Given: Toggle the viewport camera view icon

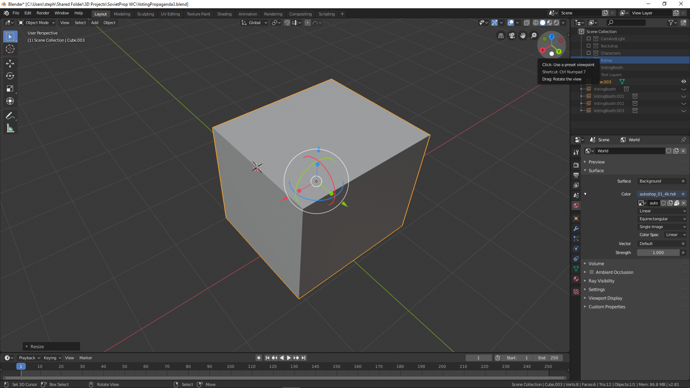Looking at the screenshot, I should 512,36.
